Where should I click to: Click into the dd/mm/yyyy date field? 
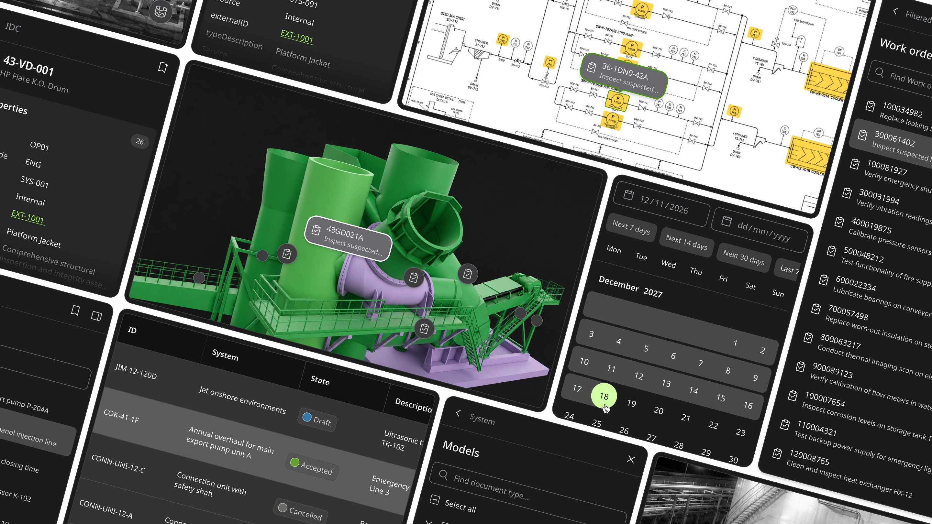[760, 230]
